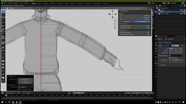Toggle the Ограничение clipping checkbox
The image size is (186, 104).
(169, 58)
